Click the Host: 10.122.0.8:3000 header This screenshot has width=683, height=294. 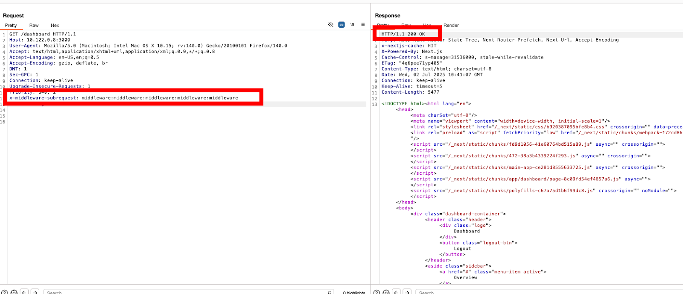point(40,40)
